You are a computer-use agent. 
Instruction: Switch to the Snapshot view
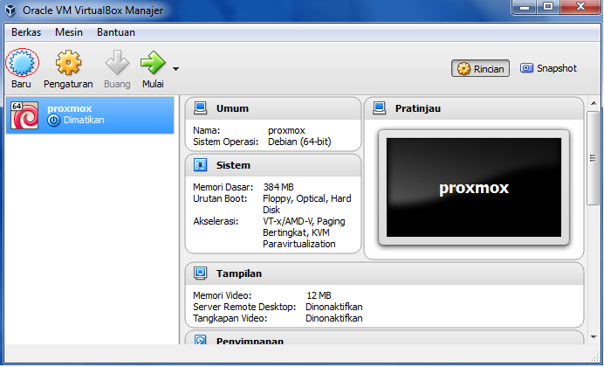click(x=548, y=68)
